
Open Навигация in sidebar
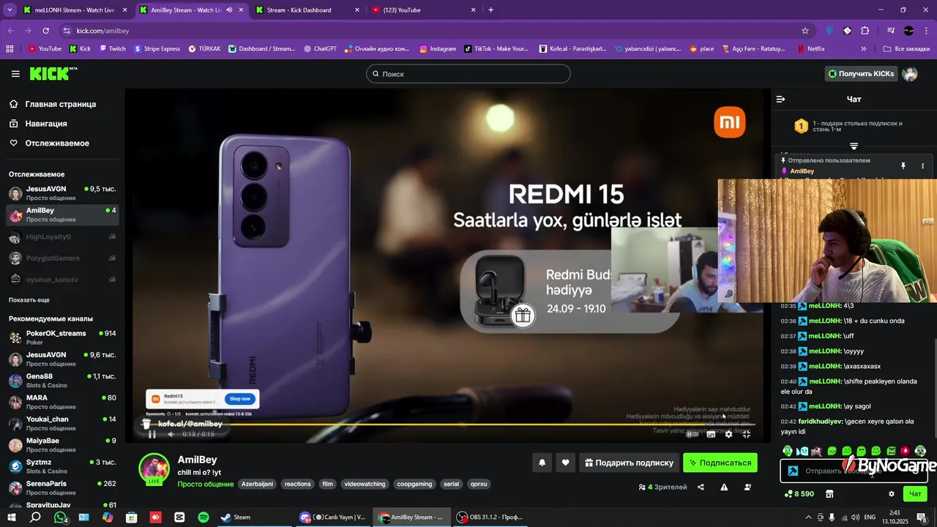[x=39, y=124]
